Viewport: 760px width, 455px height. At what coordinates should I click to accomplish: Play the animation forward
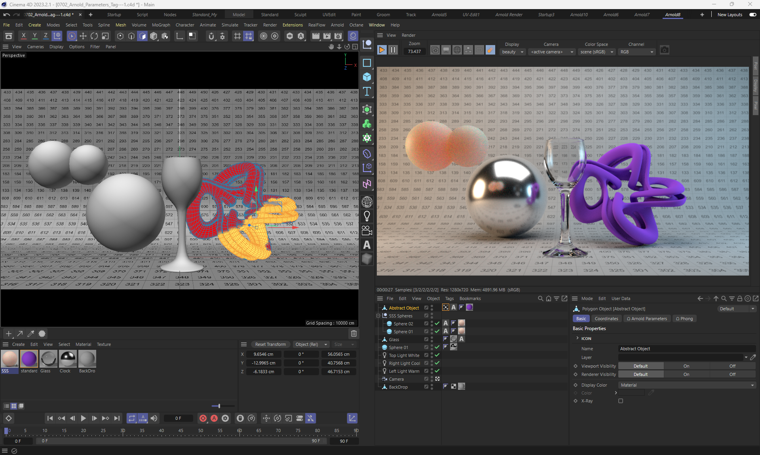click(x=83, y=418)
